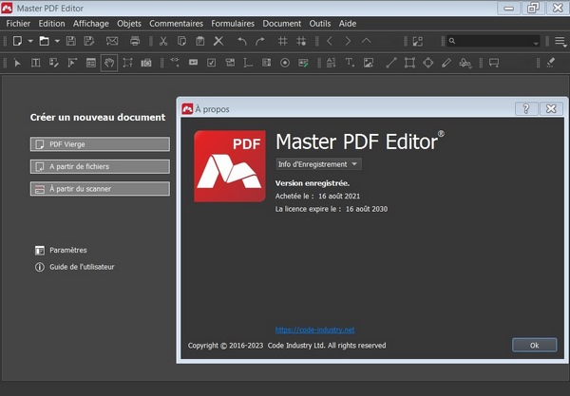Select the edit forms arrow tool
Viewport: 570px width, 396px height.
pos(72,63)
